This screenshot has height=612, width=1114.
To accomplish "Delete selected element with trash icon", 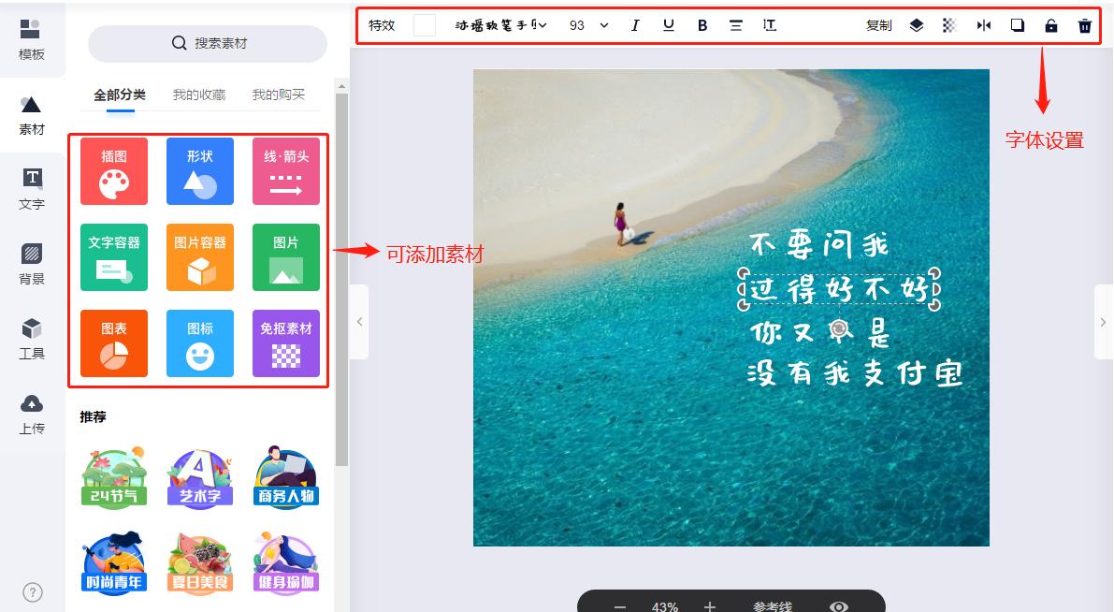I will pyautogui.click(x=1084, y=25).
